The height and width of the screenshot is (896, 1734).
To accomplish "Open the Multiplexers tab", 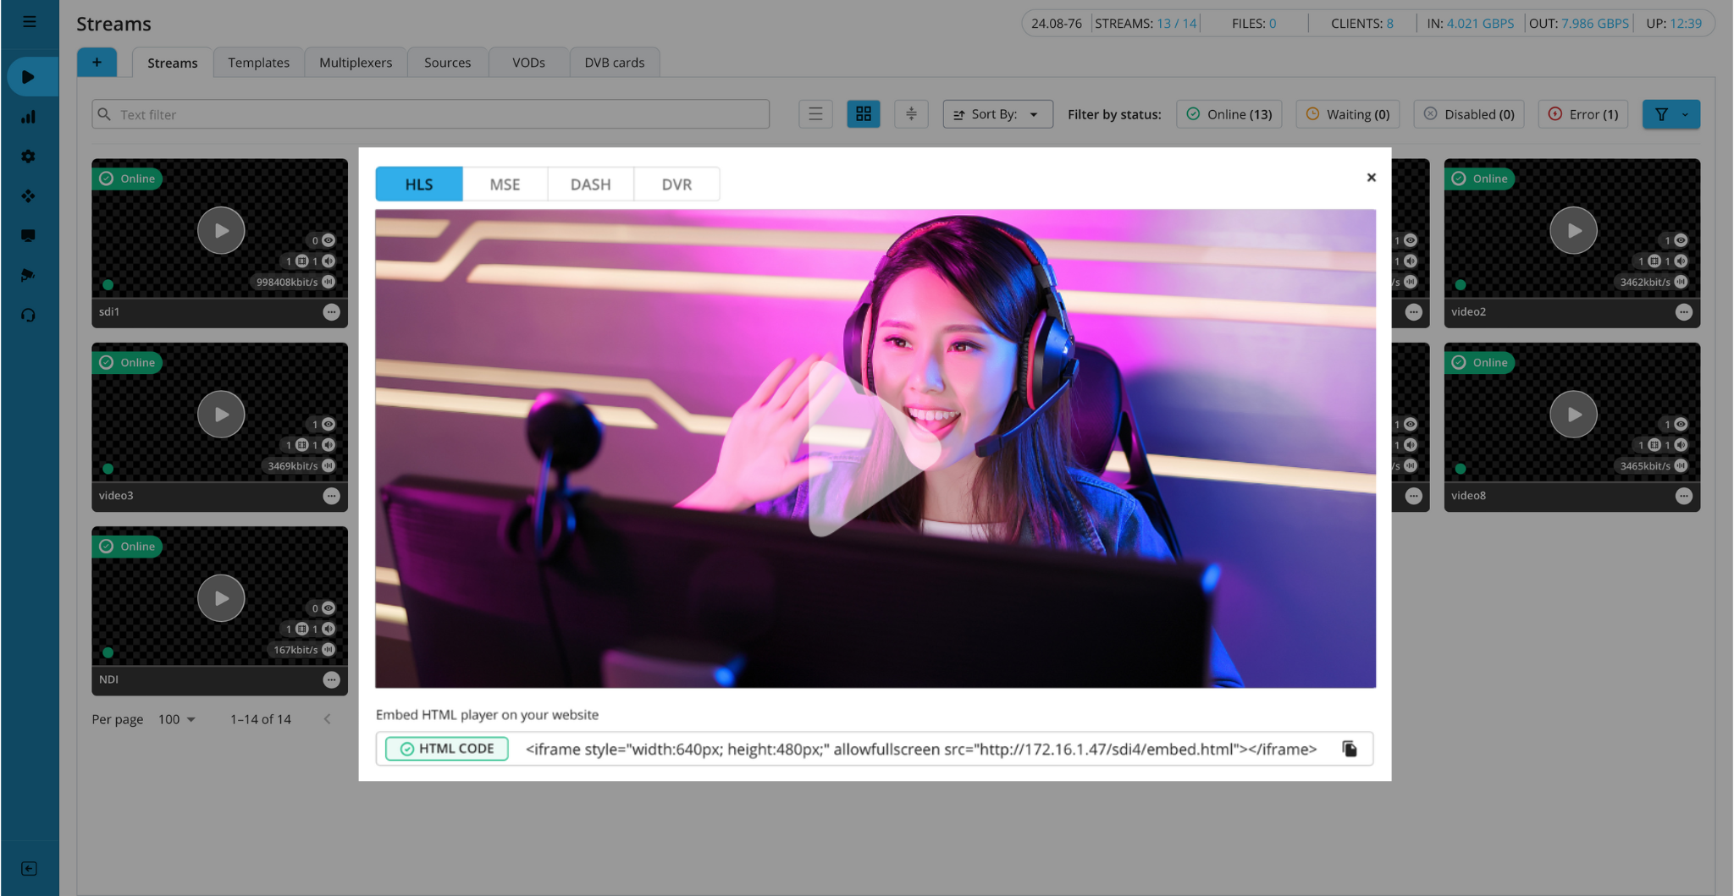I will (x=355, y=63).
